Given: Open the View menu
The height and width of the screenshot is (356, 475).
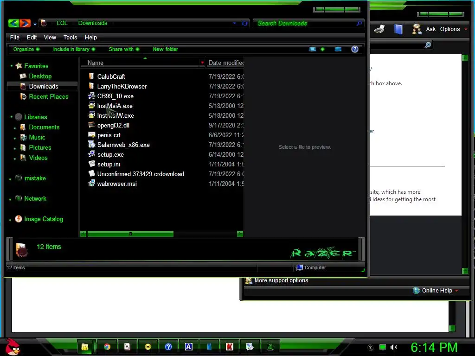Looking at the screenshot, I should tap(50, 37).
